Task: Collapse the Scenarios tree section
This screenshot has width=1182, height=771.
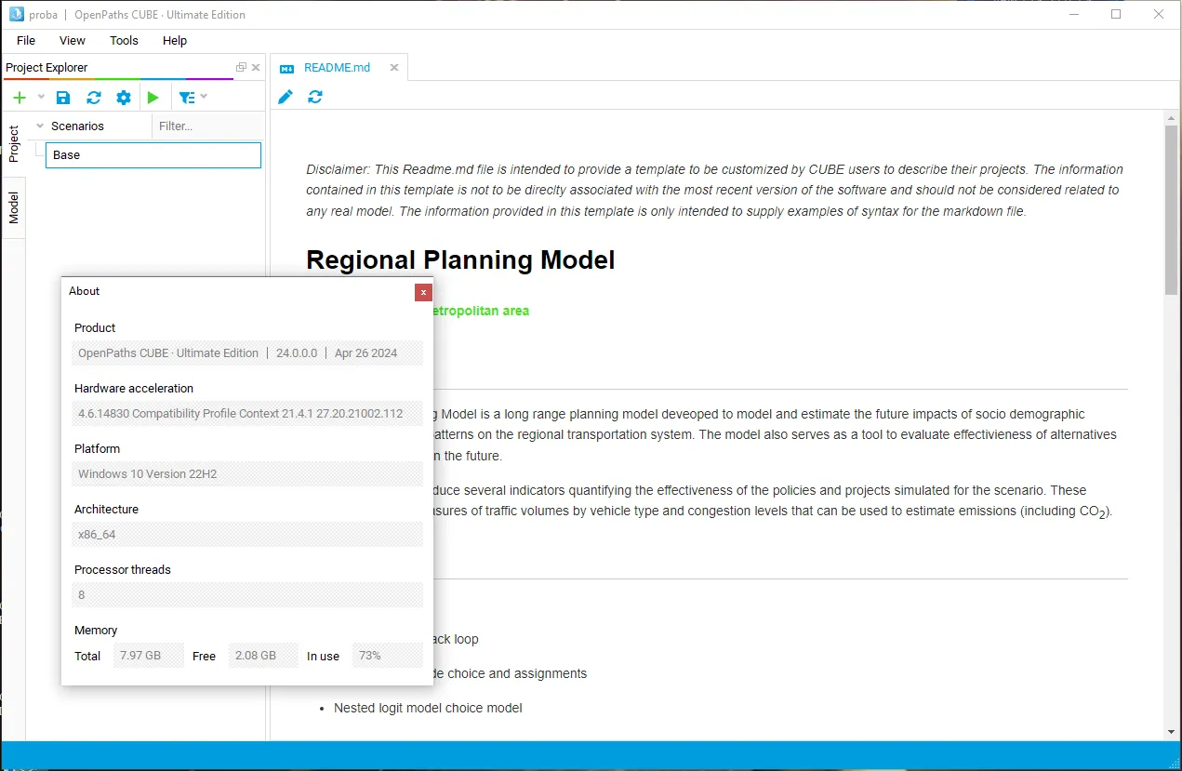Action: click(39, 126)
